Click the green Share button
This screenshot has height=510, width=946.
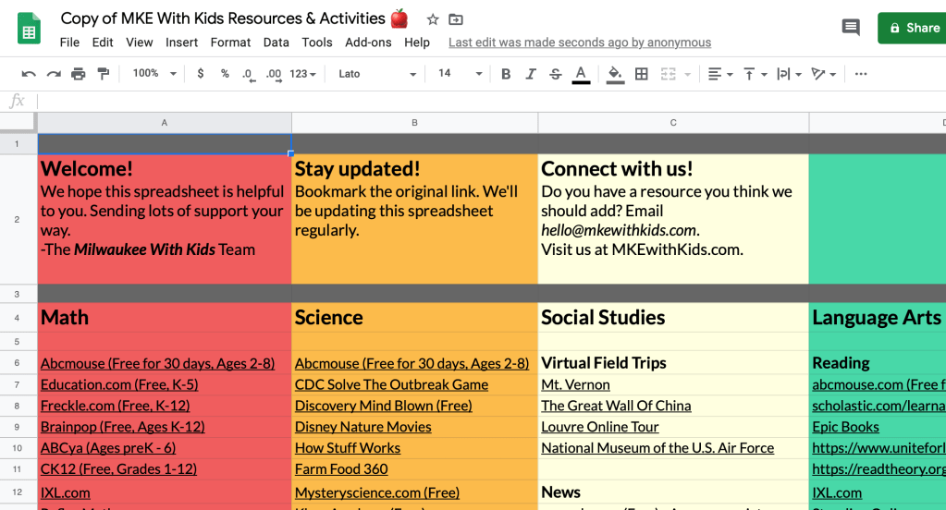[x=913, y=28]
